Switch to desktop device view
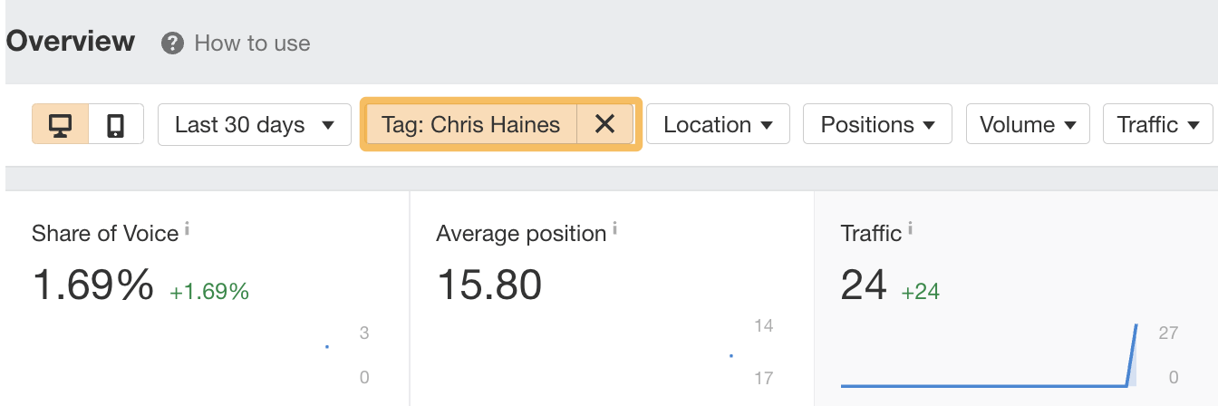1218x406 pixels. click(61, 124)
